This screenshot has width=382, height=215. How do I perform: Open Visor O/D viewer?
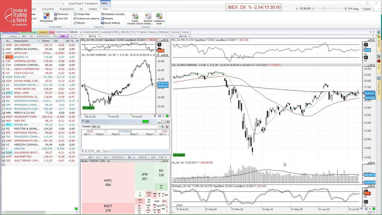(x=60, y=19)
